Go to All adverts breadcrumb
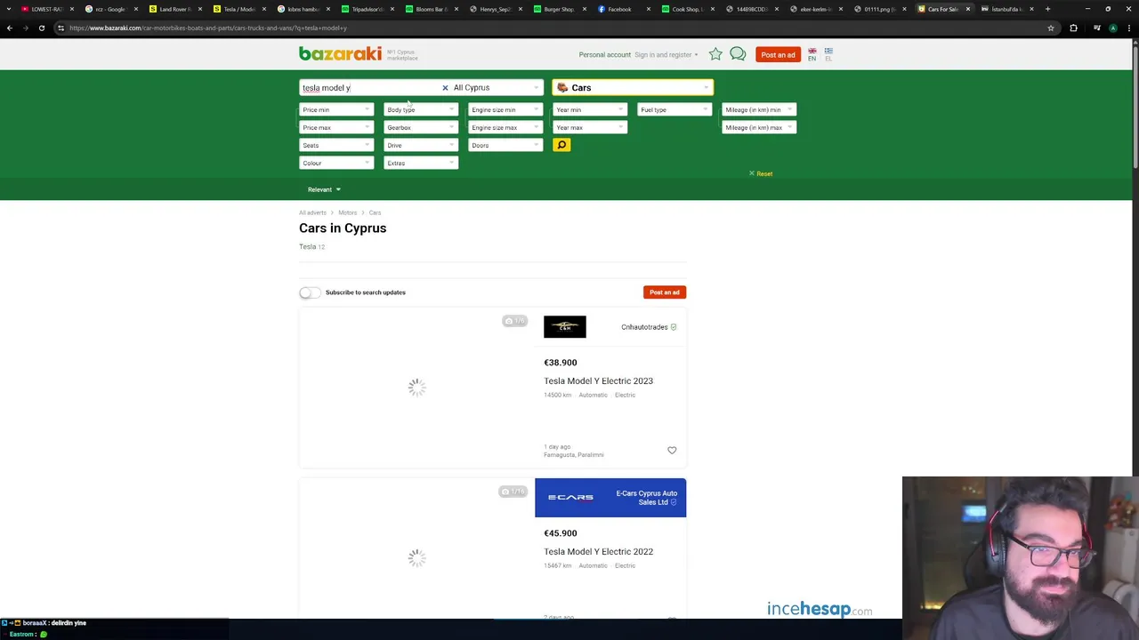Viewport: 1139px width, 640px height. 312,212
